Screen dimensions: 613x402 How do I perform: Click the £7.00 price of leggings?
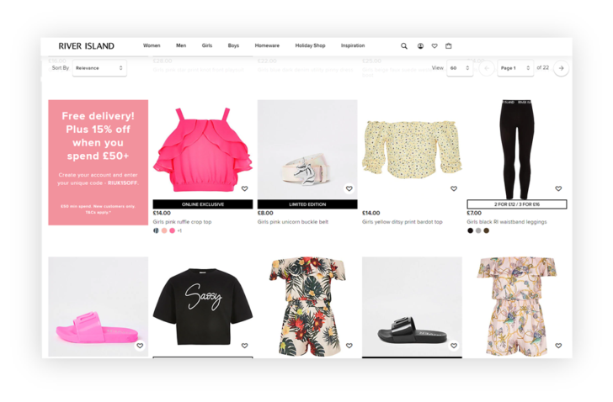474,213
